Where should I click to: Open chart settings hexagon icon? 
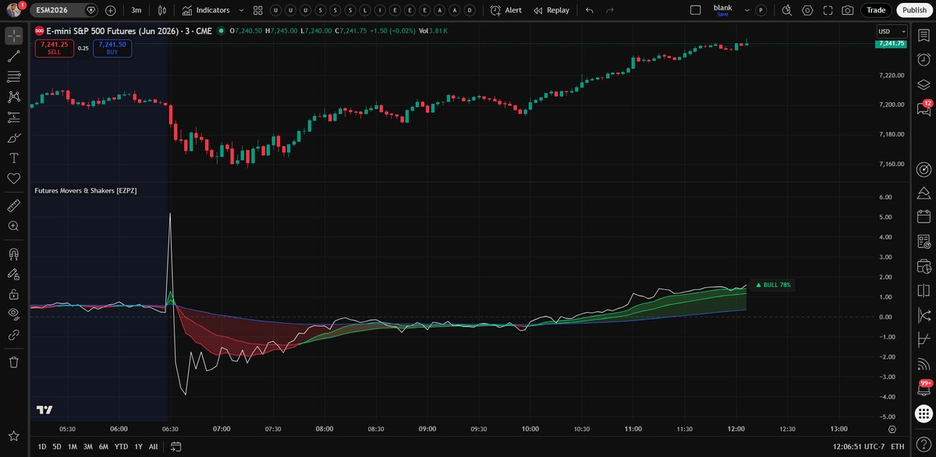[x=807, y=10]
